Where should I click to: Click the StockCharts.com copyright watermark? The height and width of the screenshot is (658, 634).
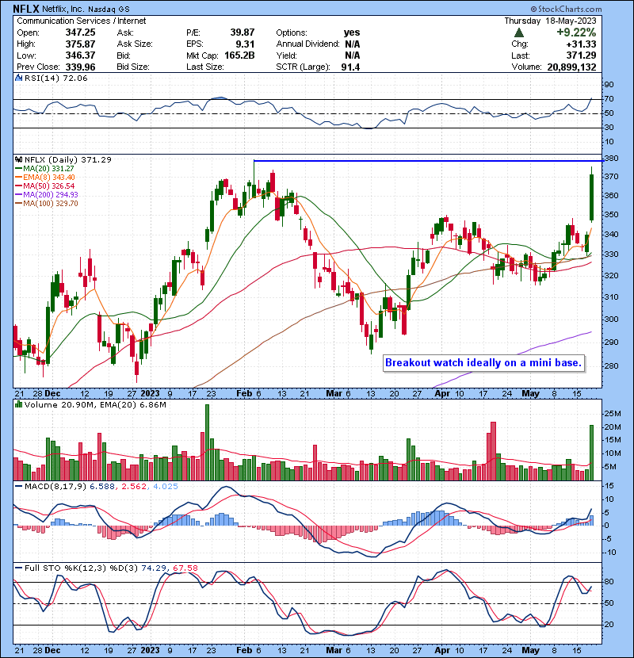tap(588, 7)
